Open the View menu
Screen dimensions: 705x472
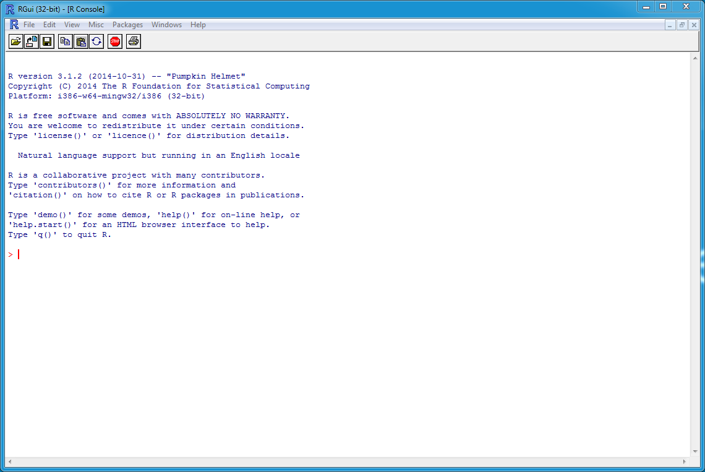click(72, 25)
